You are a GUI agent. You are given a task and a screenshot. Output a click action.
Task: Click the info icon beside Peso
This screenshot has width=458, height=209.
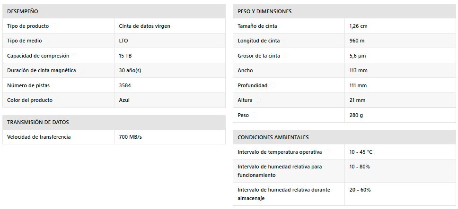[254, 115]
